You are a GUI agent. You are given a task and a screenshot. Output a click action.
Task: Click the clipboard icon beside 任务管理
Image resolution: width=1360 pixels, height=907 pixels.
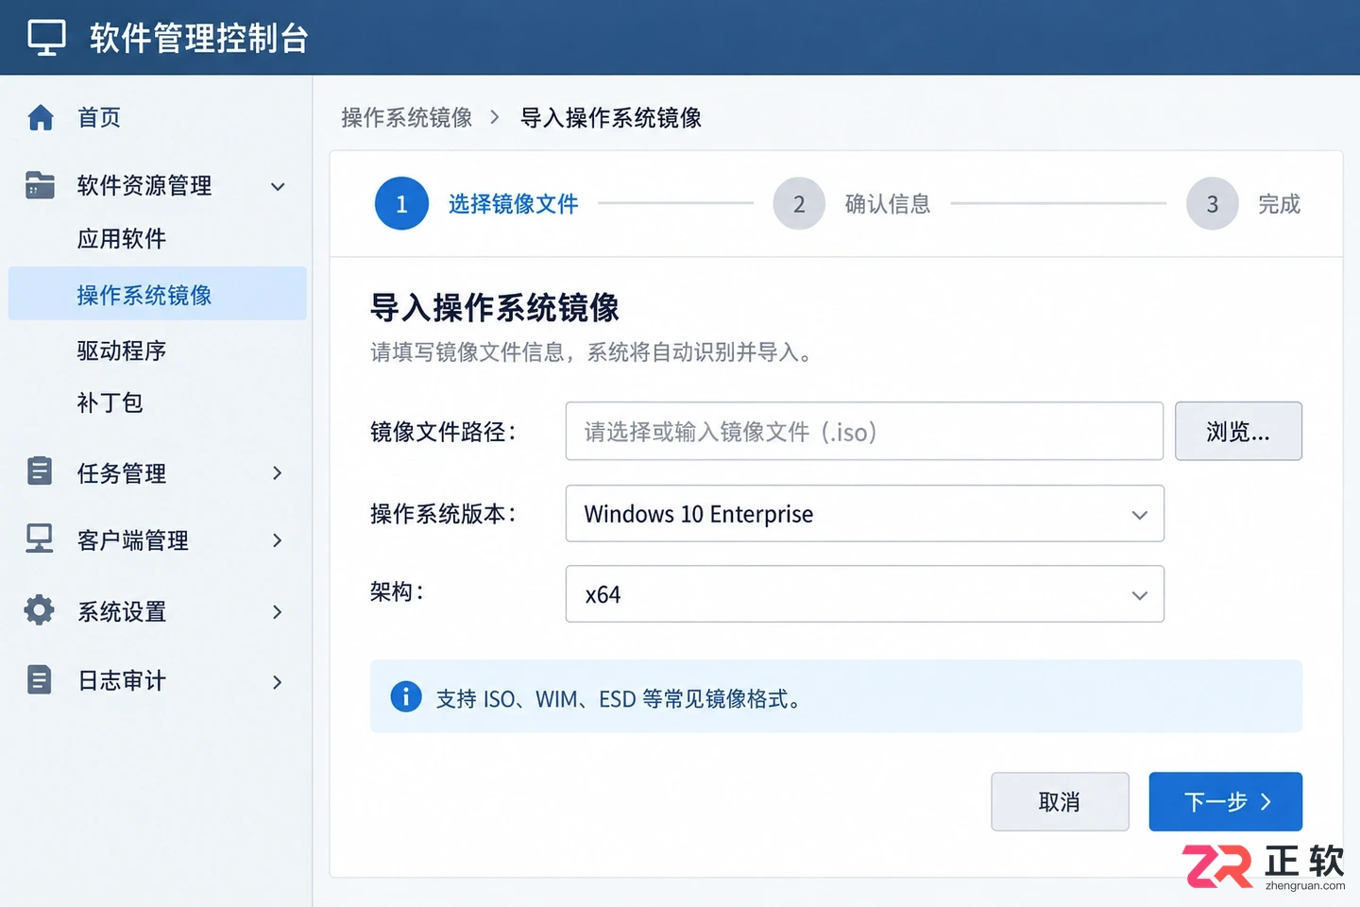[x=40, y=471]
